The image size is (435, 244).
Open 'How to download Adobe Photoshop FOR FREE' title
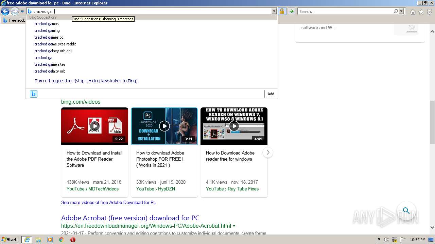[160, 159]
